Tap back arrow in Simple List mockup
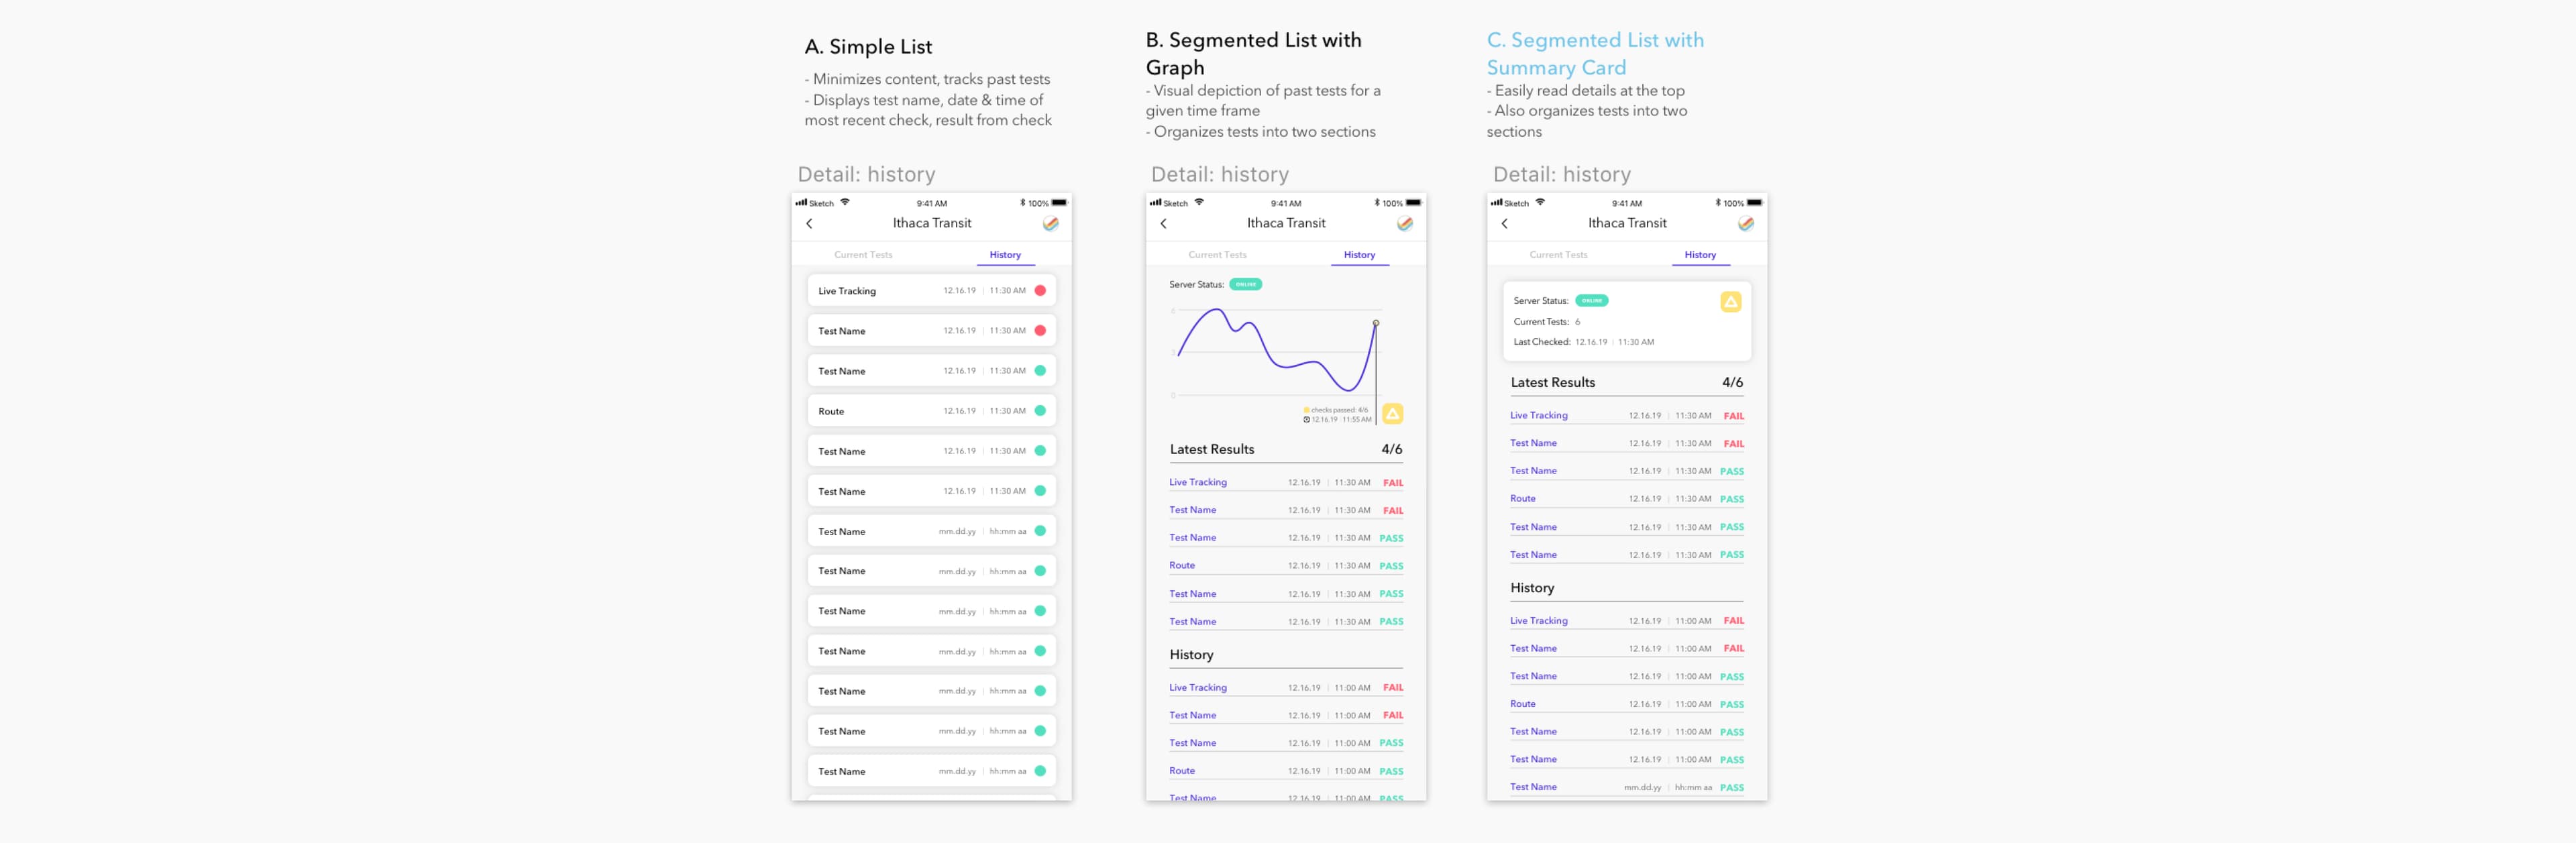Viewport: 2576px width, 843px height. tap(809, 224)
